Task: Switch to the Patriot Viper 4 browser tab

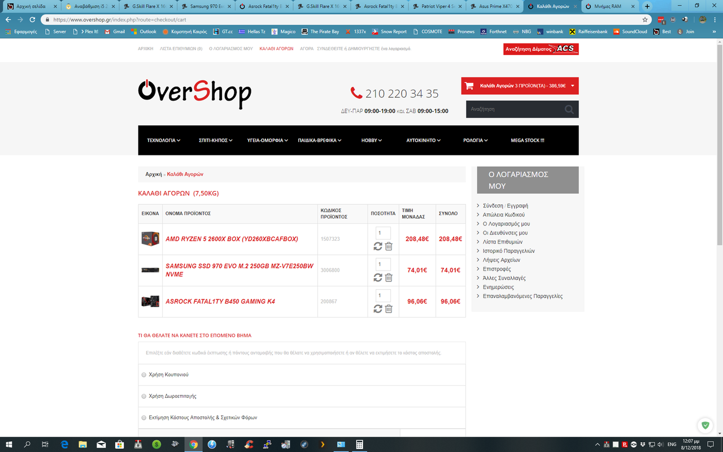Action: (438, 6)
